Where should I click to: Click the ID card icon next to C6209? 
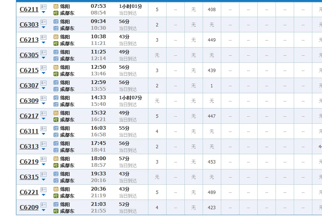tap(44, 205)
